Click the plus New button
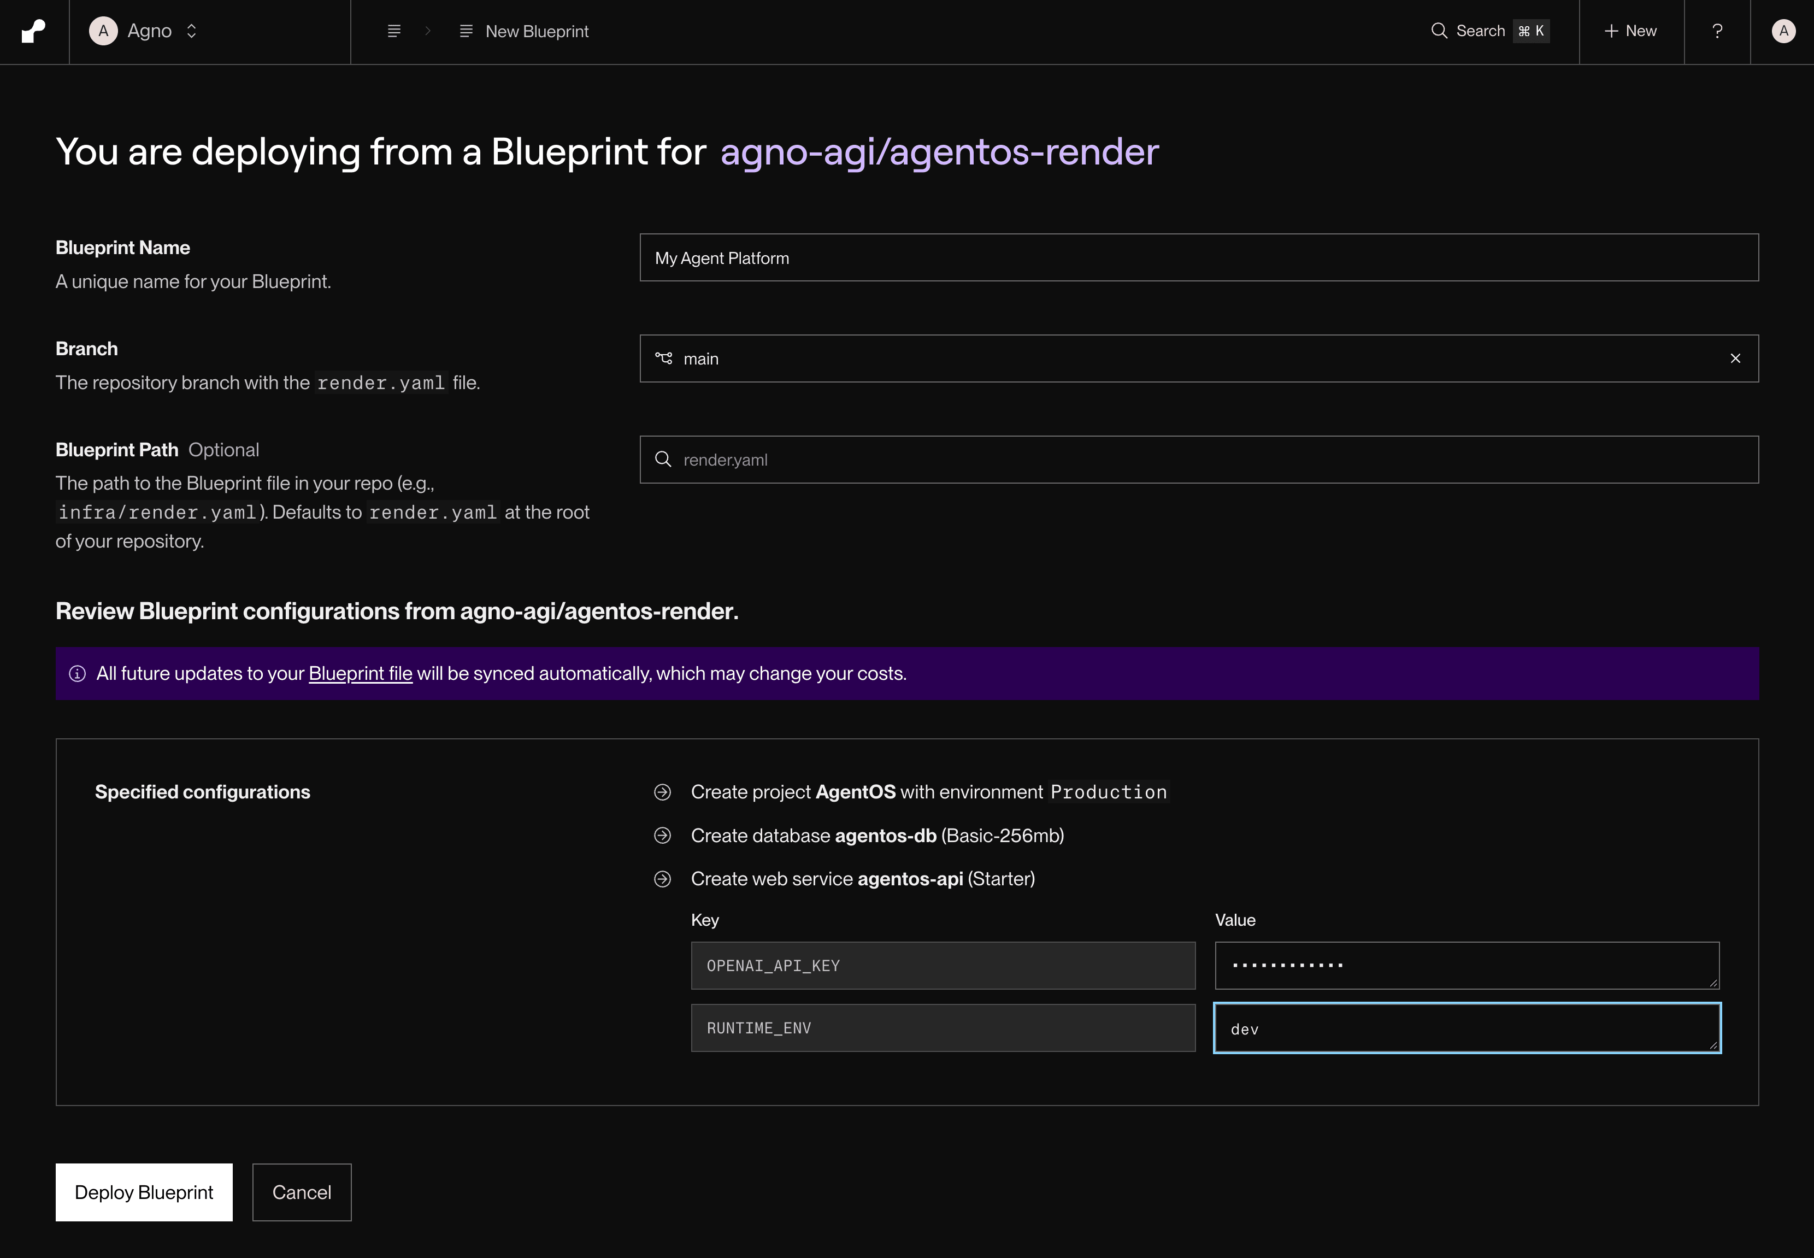Image resolution: width=1814 pixels, height=1258 pixels. click(x=1630, y=32)
